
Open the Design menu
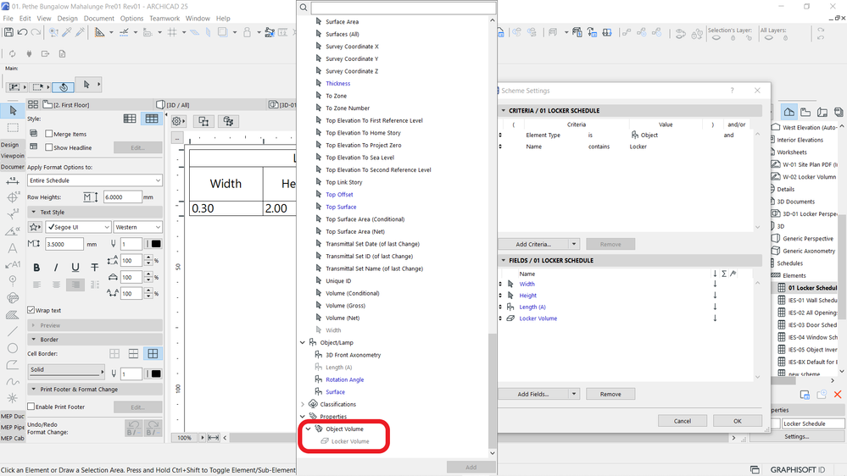(68, 19)
